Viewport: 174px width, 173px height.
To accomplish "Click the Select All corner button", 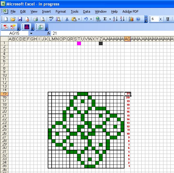I will click(4, 39).
